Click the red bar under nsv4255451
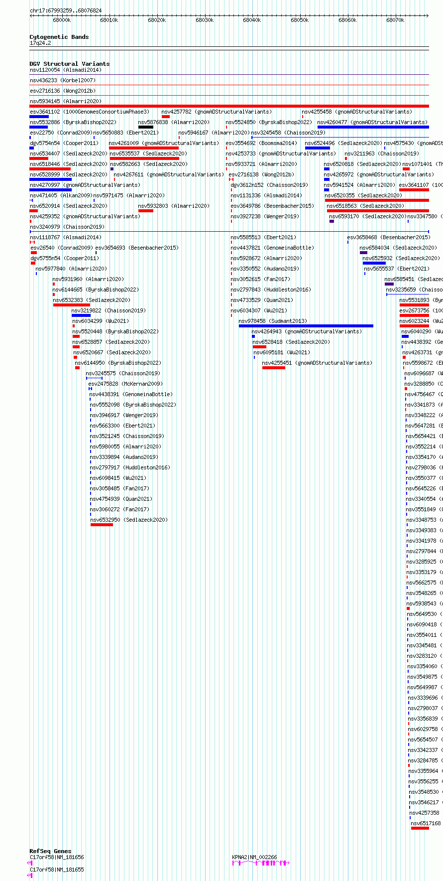This screenshot has width=443, height=881. click(x=273, y=368)
